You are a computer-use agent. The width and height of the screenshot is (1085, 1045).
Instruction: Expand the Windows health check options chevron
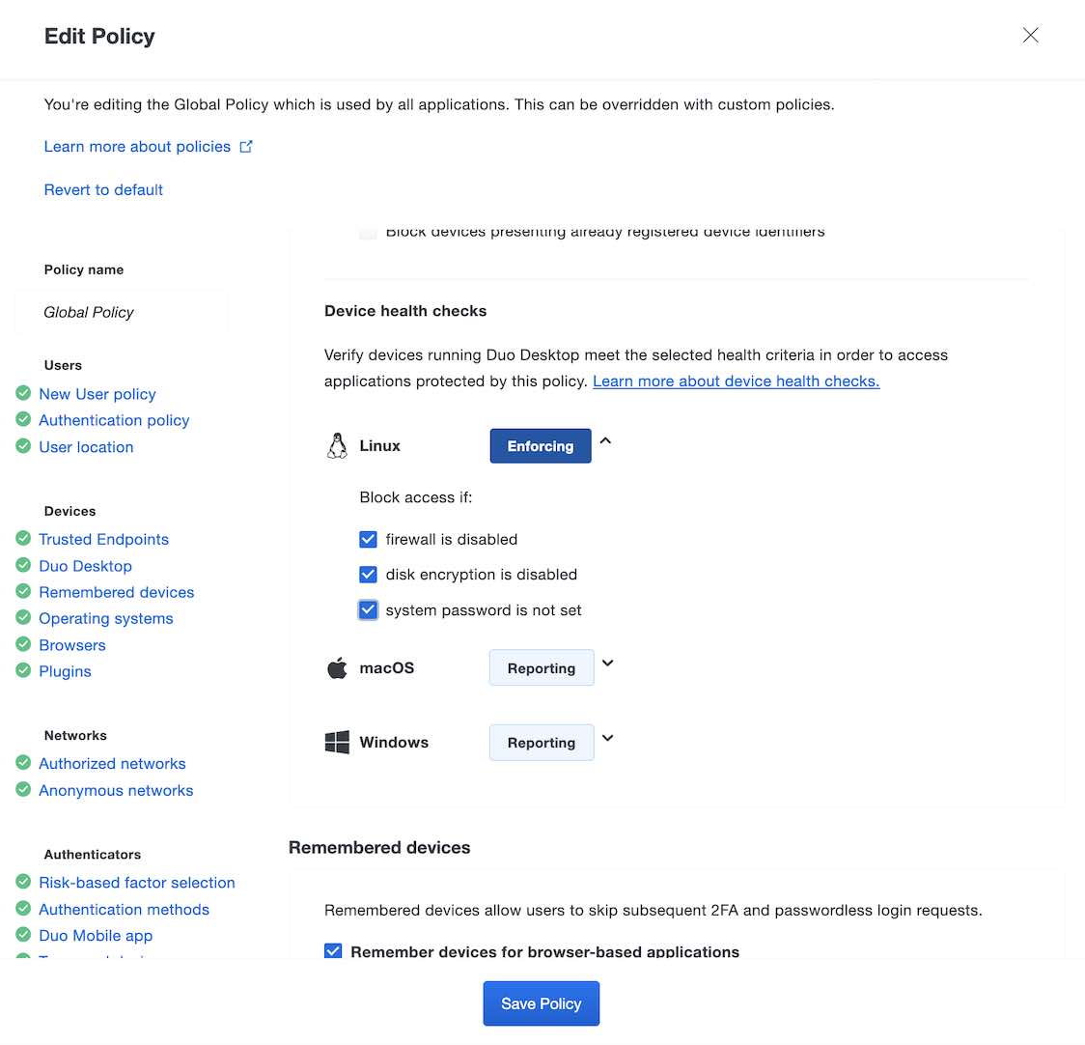pyautogui.click(x=607, y=738)
